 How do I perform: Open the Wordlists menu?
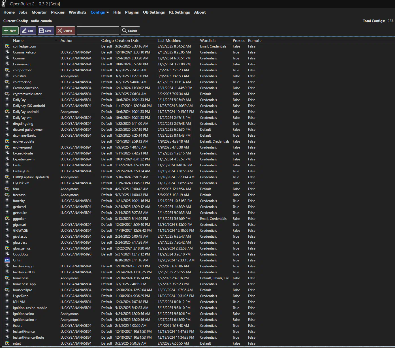click(x=78, y=12)
